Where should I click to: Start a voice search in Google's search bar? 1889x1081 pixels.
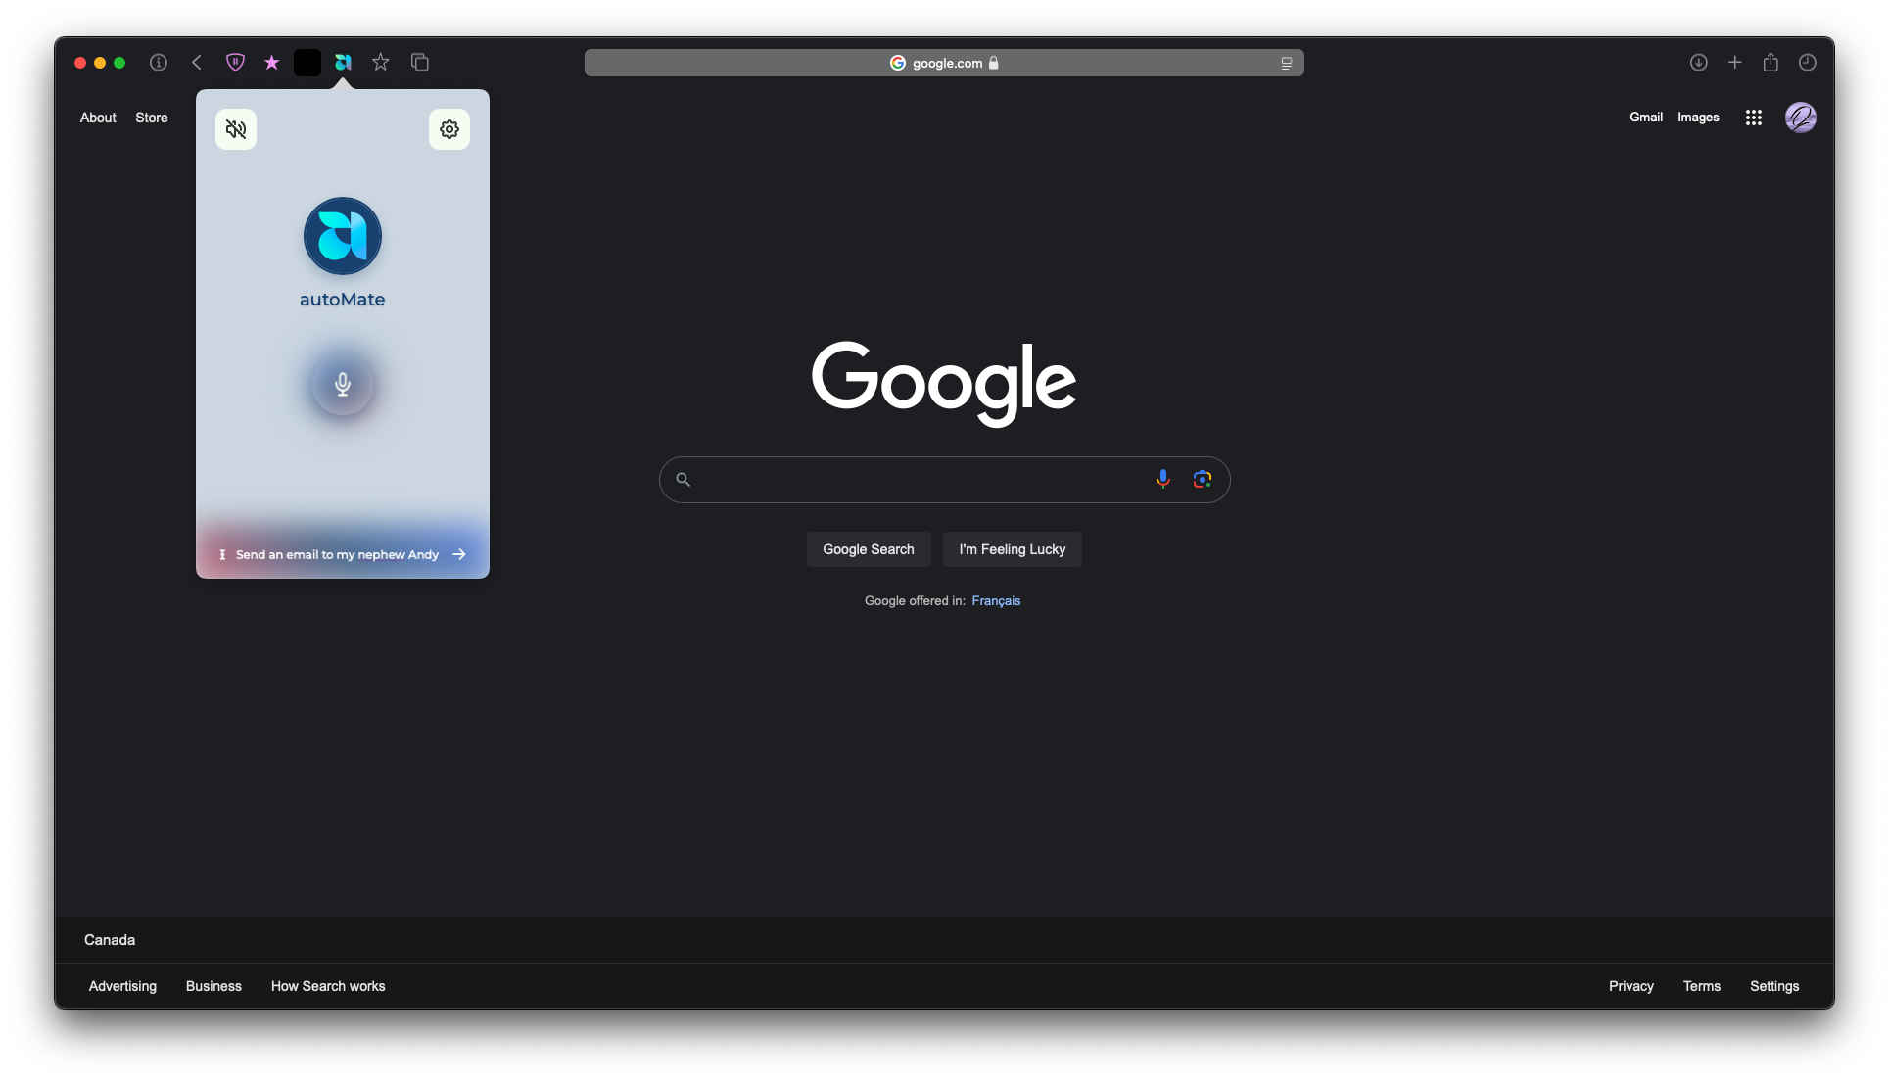point(1161,479)
